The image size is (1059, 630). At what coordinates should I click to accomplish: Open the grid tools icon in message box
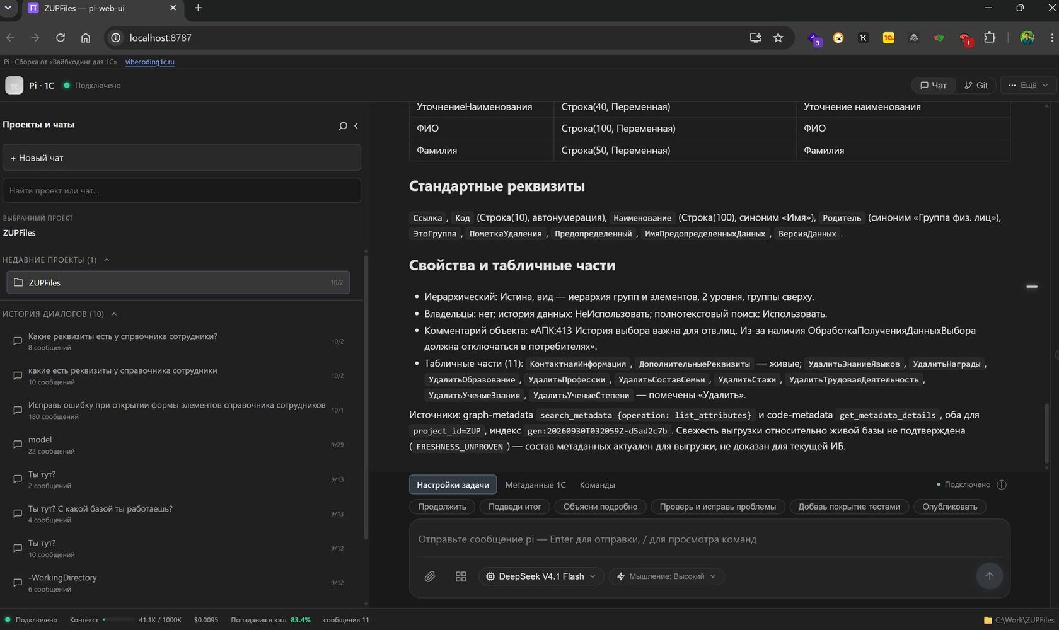coord(461,576)
